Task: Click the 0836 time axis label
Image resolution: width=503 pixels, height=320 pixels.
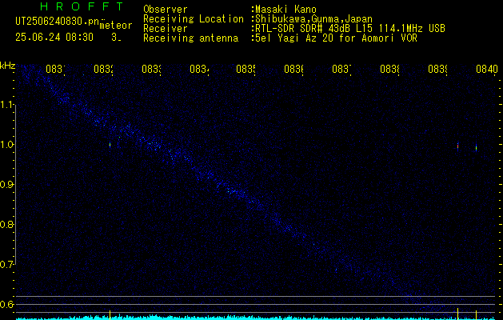Action: (x=293, y=69)
